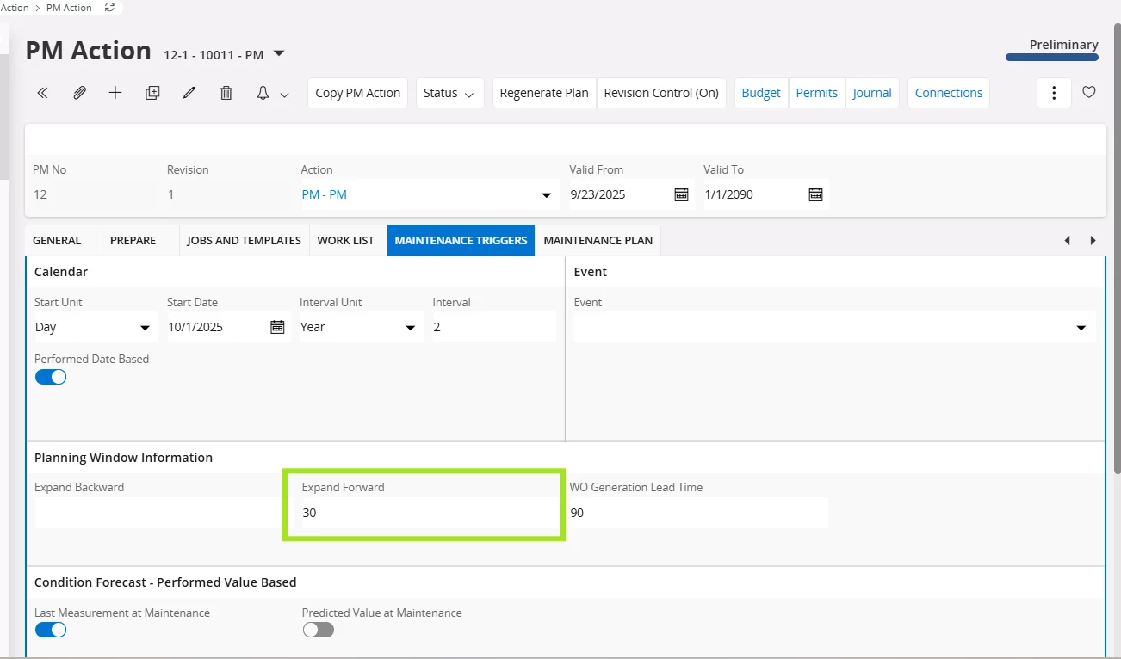Toggle Performed Date Based switch
Screen dimensions: 1121x659
(x=51, y=377)
